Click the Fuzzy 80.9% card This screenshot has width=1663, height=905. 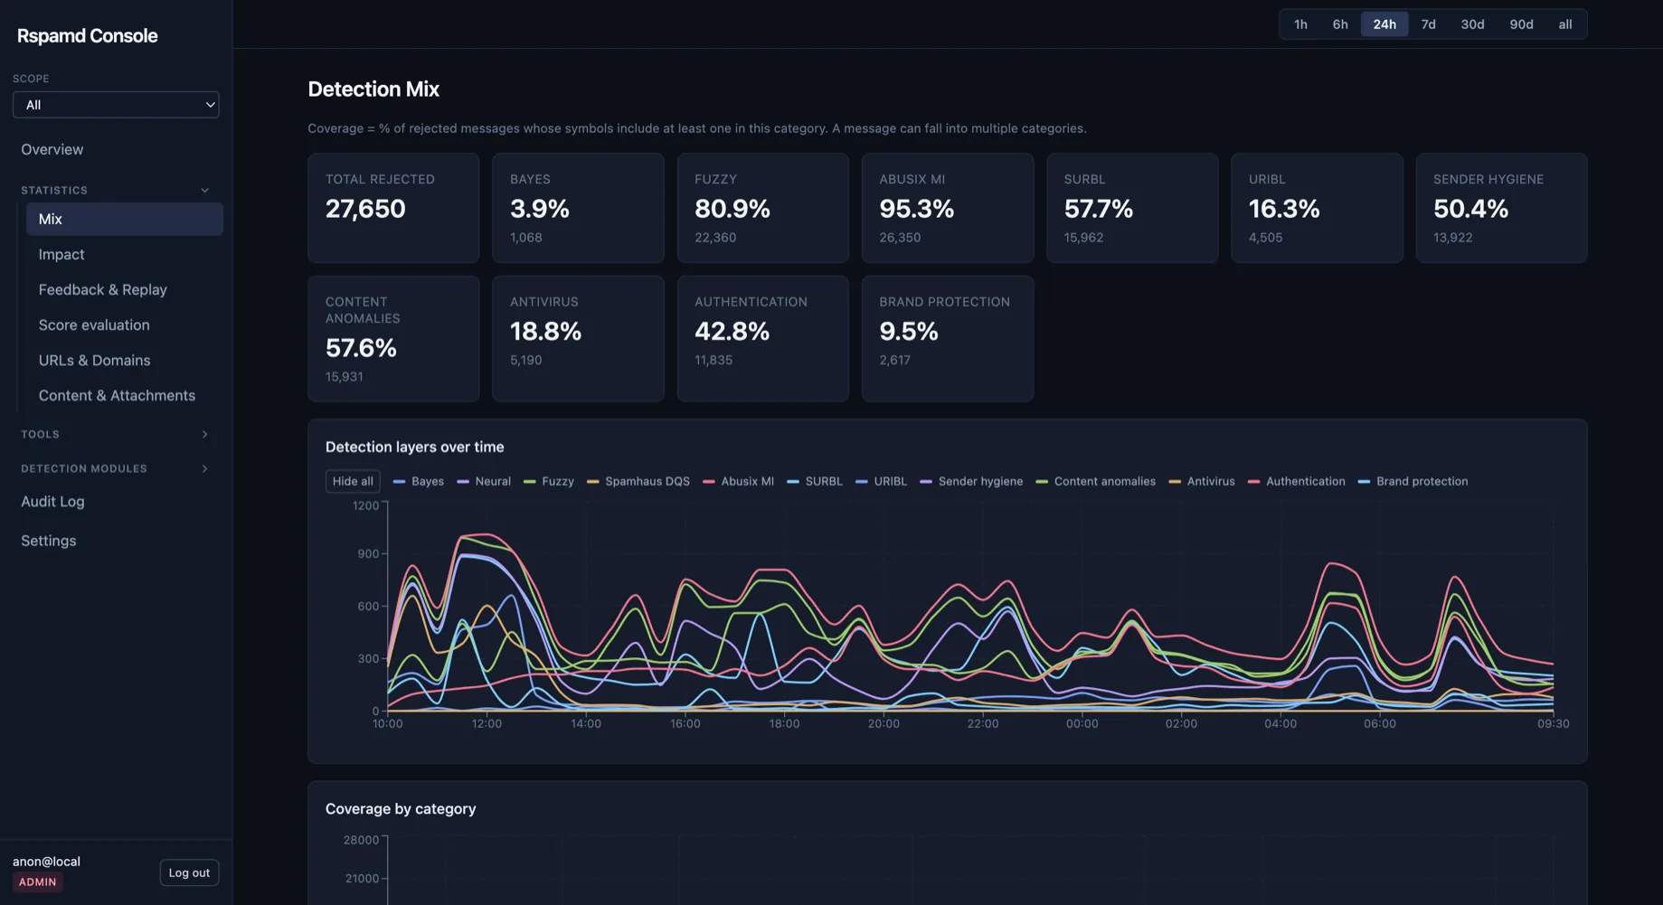762,208
